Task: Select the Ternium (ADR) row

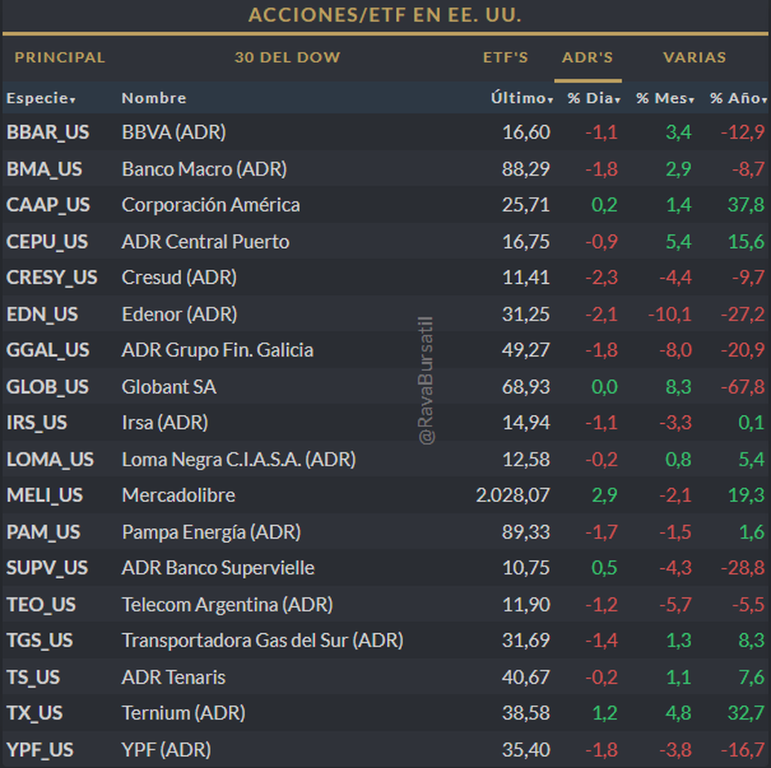Action: pyautogui.click(x=184, y=713)
